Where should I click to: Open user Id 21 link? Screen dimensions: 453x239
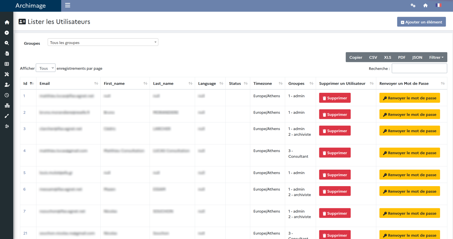(25, 233)
